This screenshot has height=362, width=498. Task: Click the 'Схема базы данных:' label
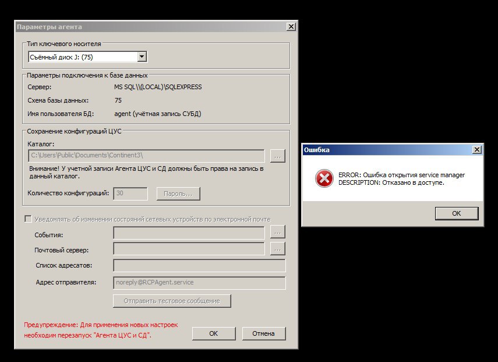pos(58,100)
